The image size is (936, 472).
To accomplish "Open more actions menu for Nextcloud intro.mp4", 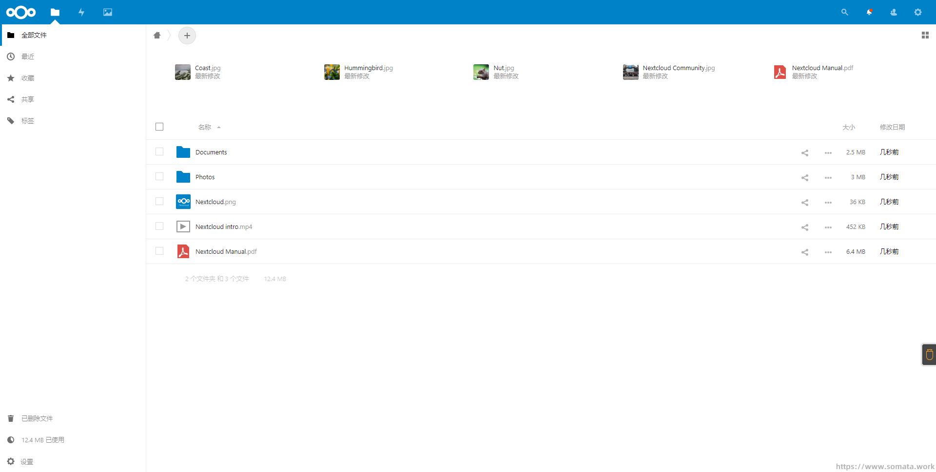I will [x=828, y=227].
